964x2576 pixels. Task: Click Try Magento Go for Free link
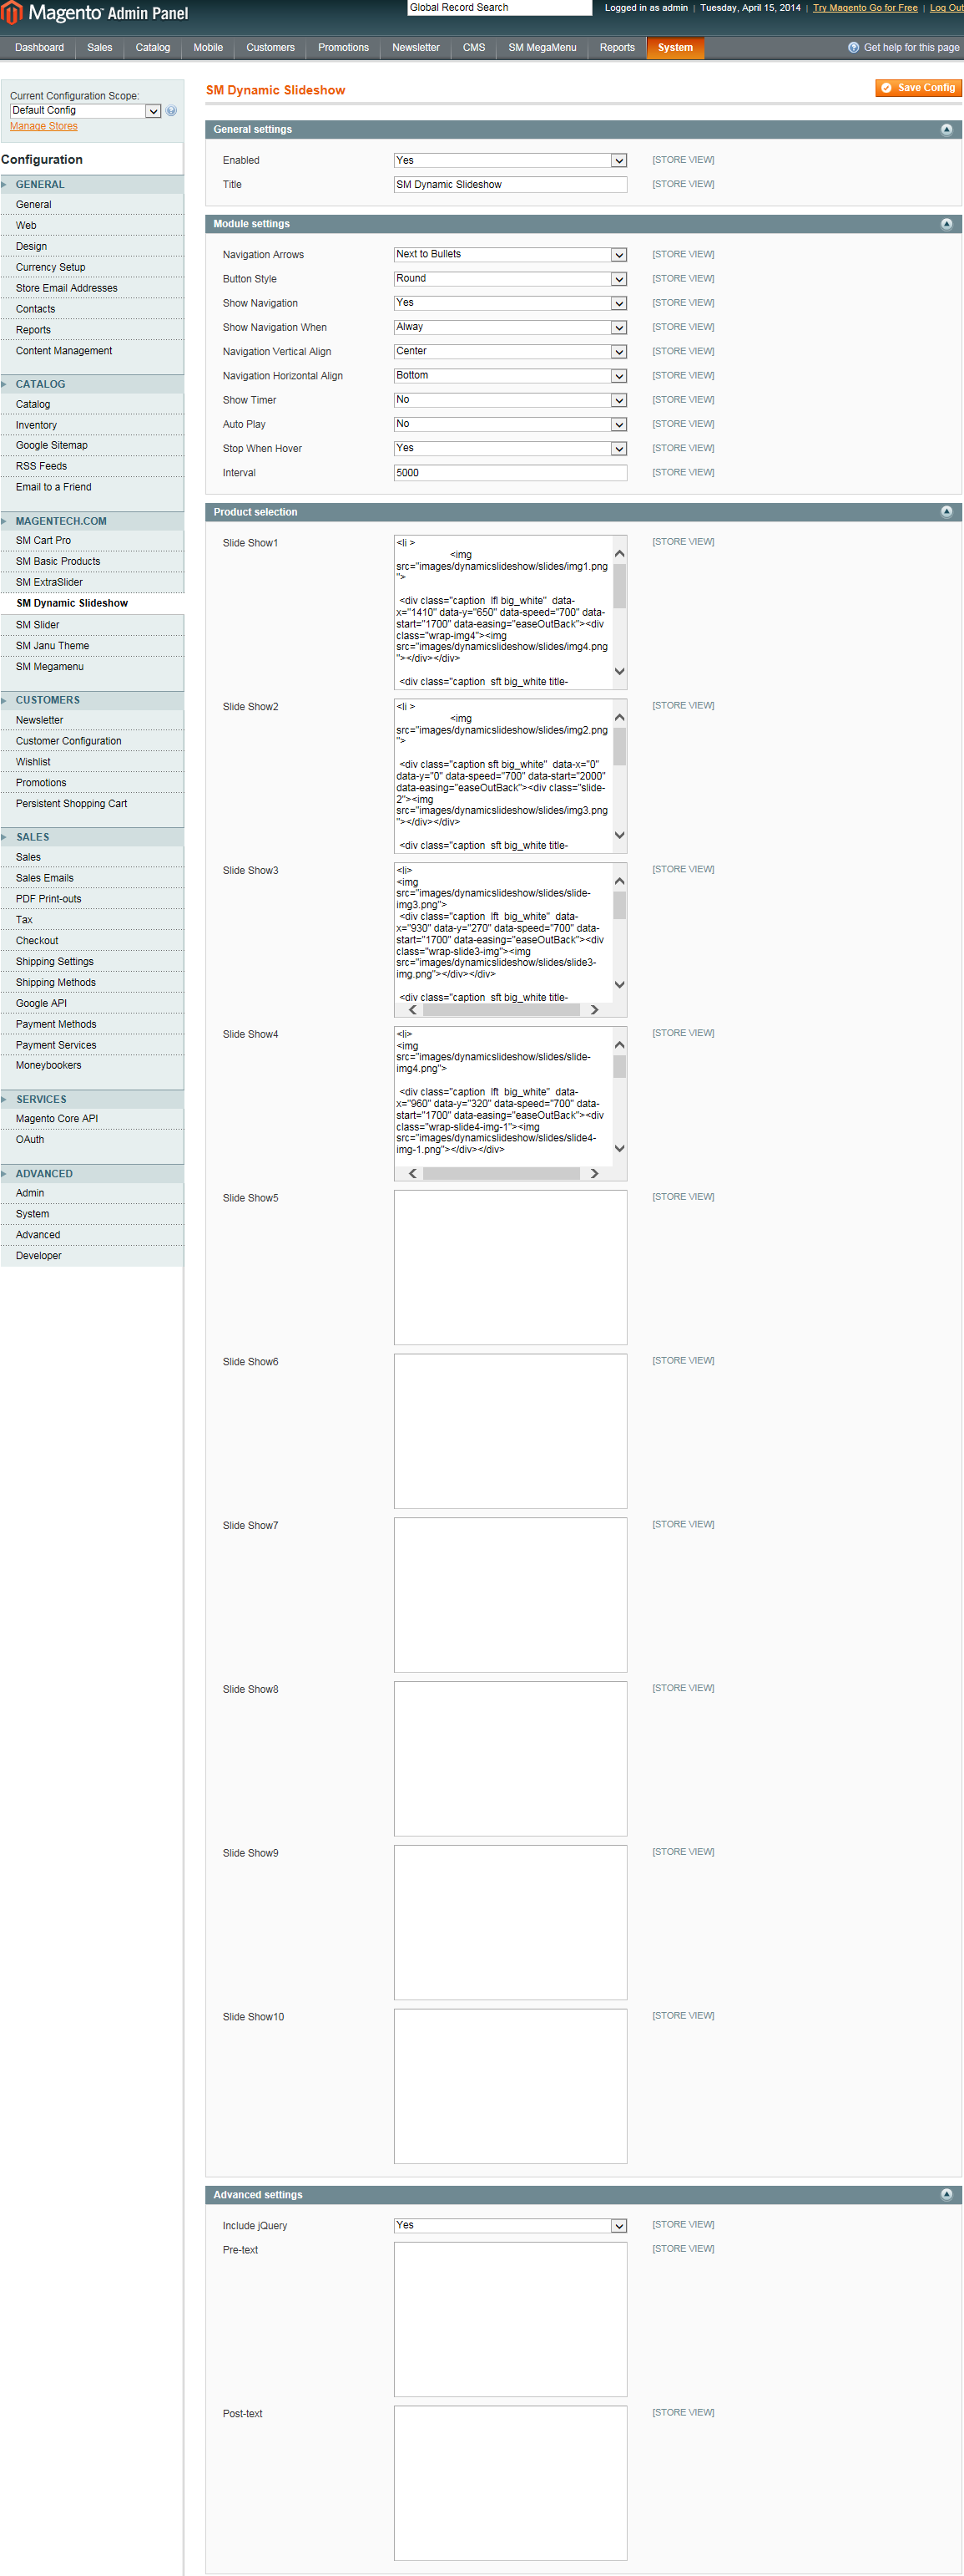coord(866,8)
